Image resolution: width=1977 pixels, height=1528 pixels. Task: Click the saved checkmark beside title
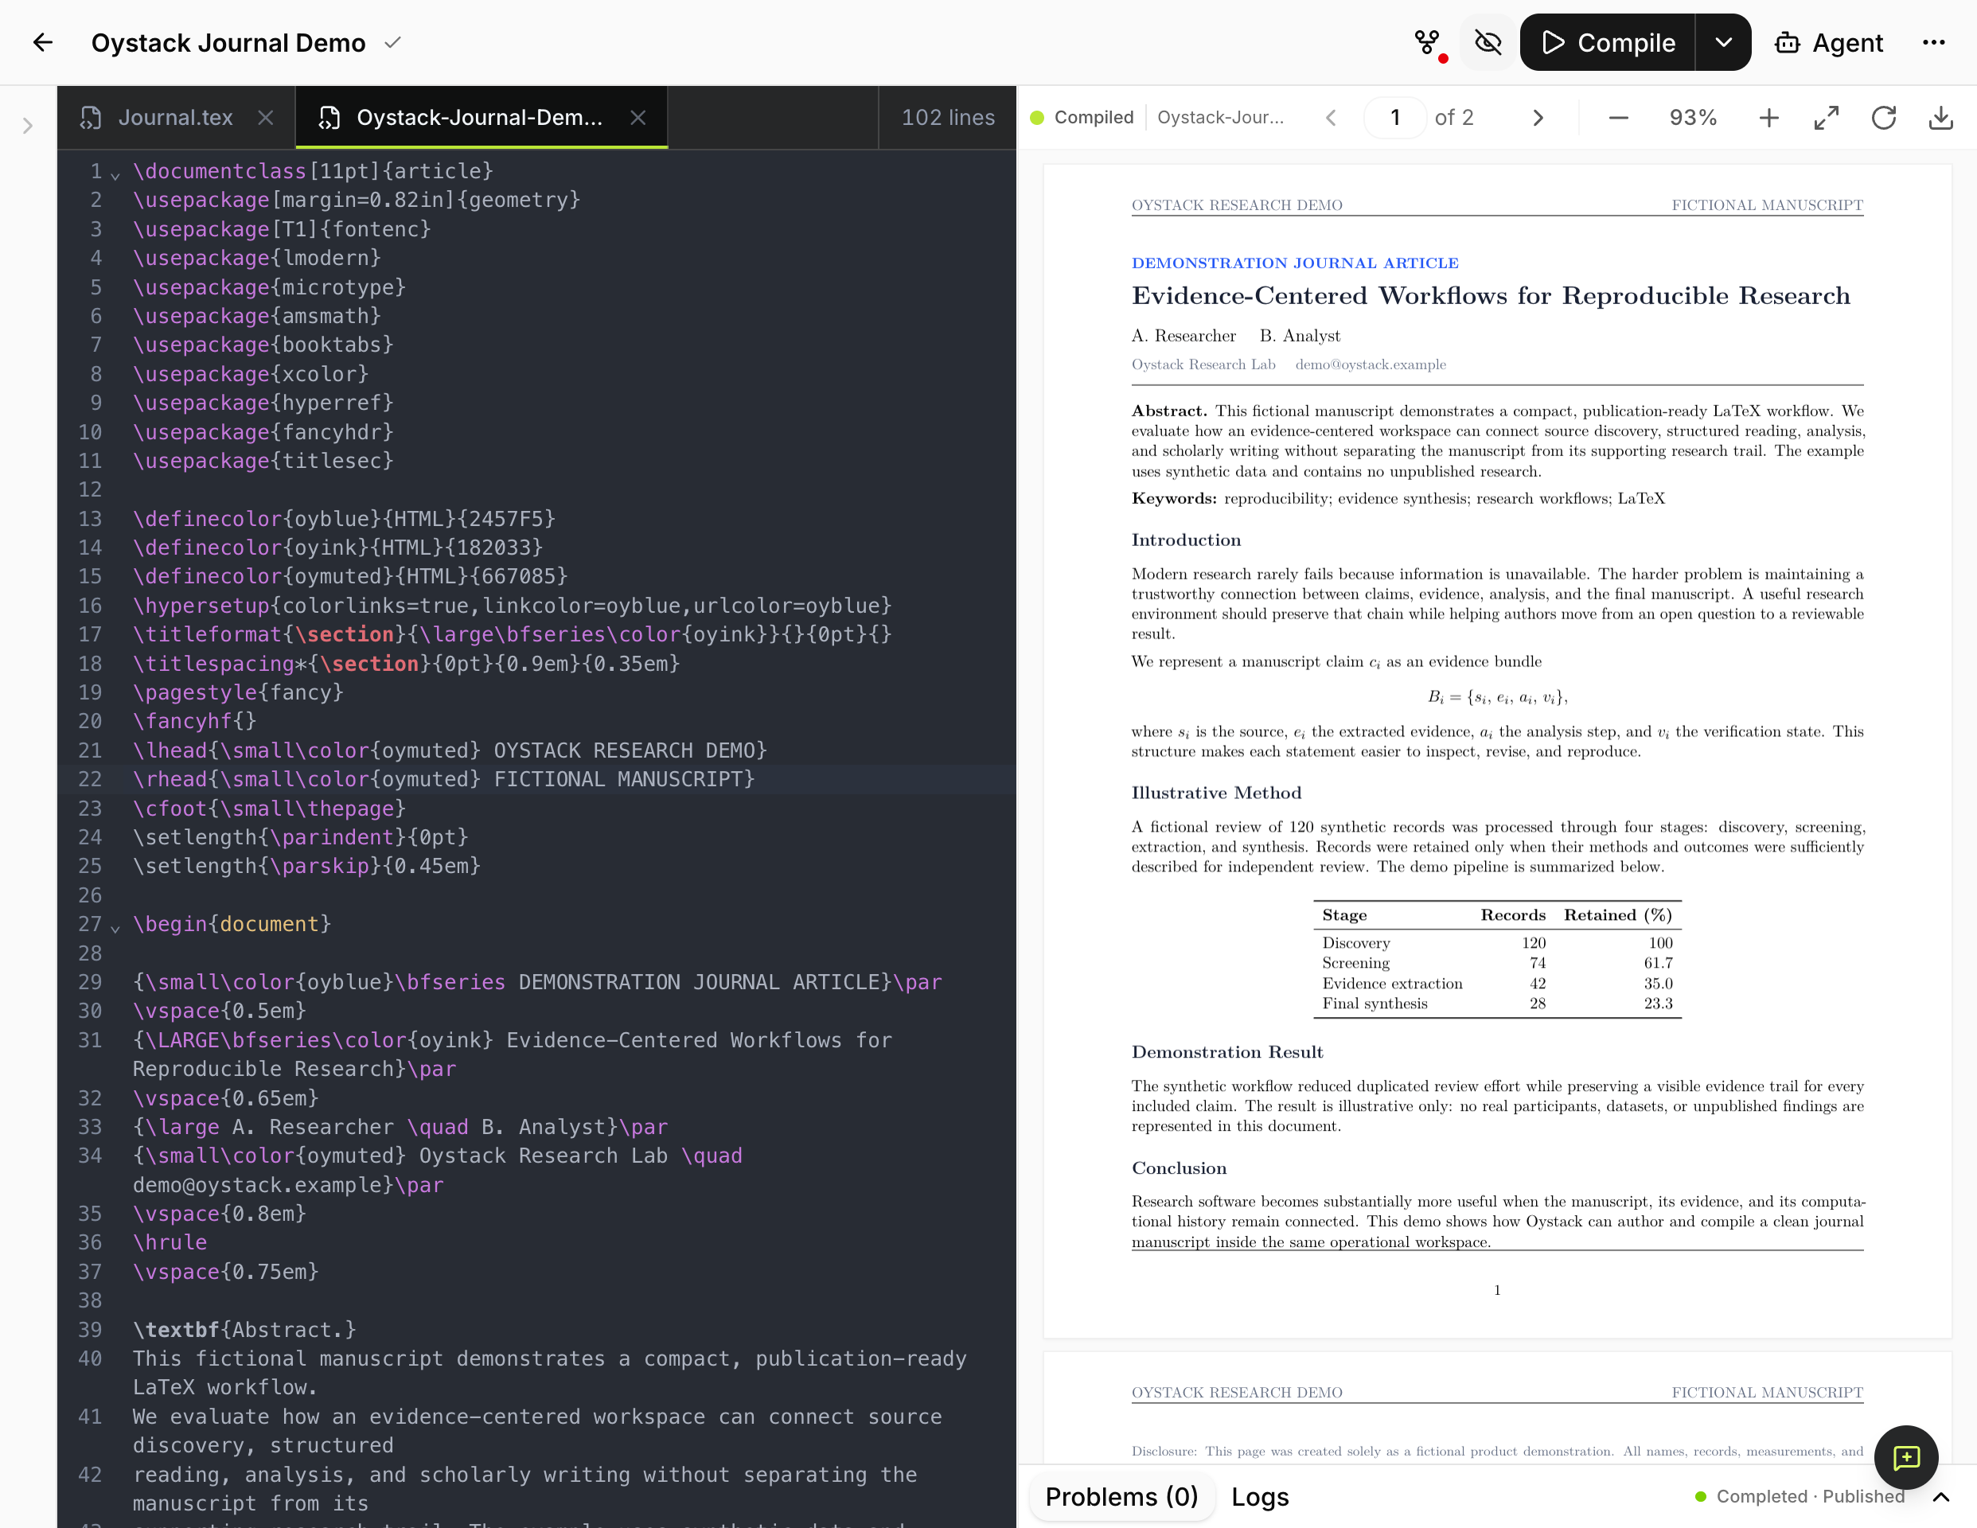coord(392,42)
